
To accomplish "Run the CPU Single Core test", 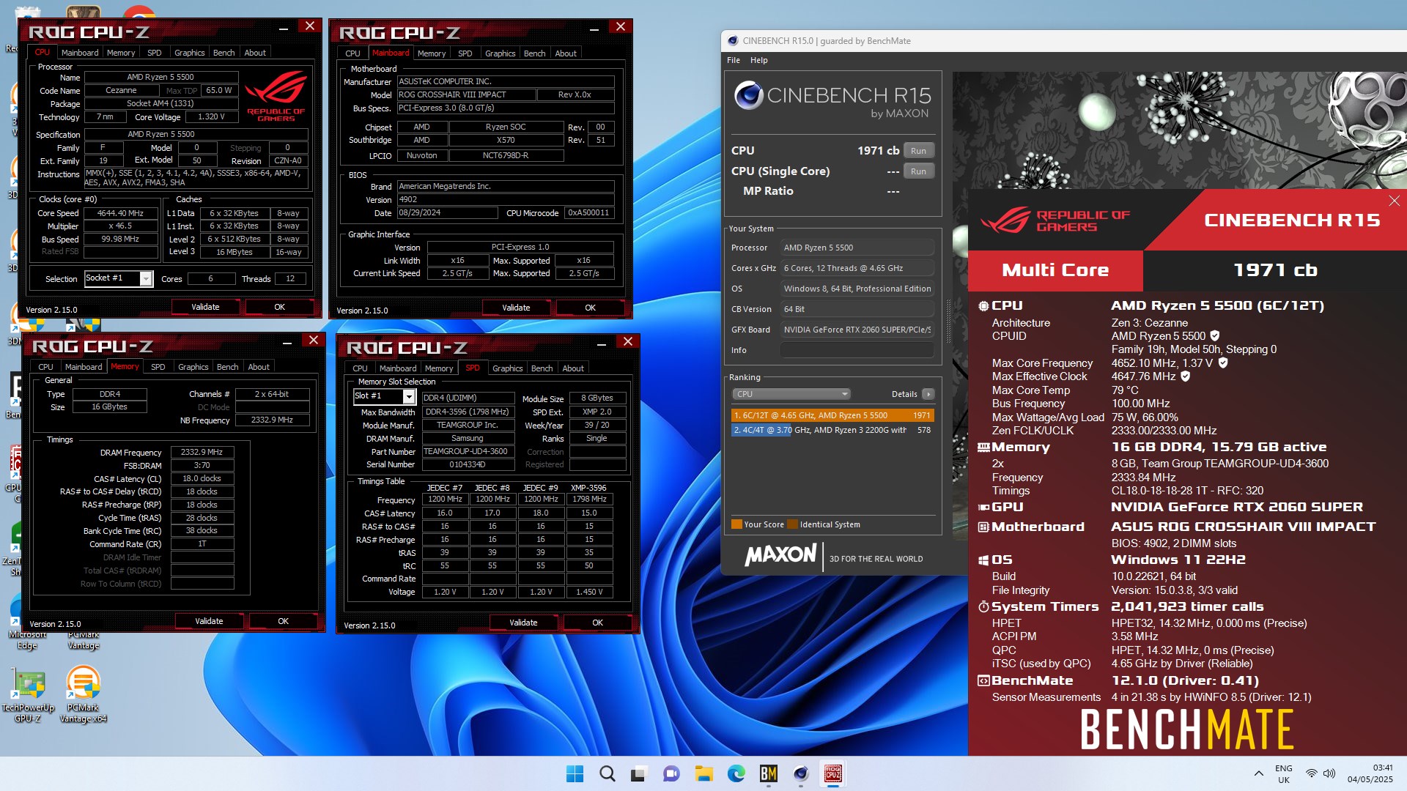I will pos(918,171).
